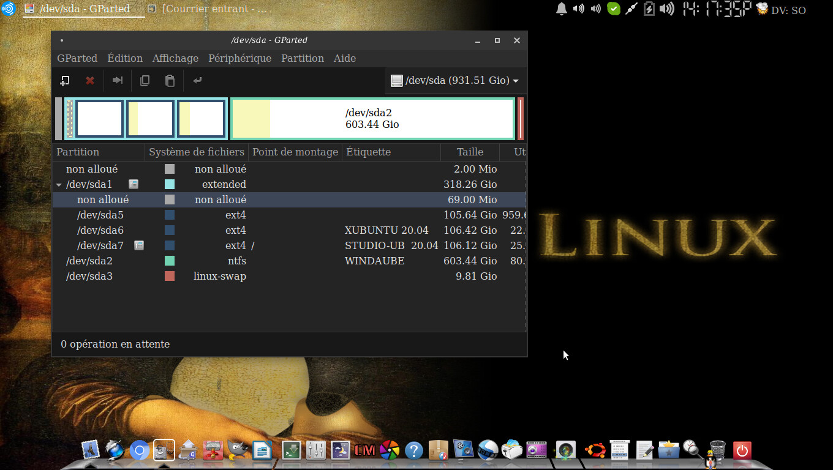This screenshot has width=833, height=470.
Task: Click the battery charging tray icon
Action: coord(649,9)
